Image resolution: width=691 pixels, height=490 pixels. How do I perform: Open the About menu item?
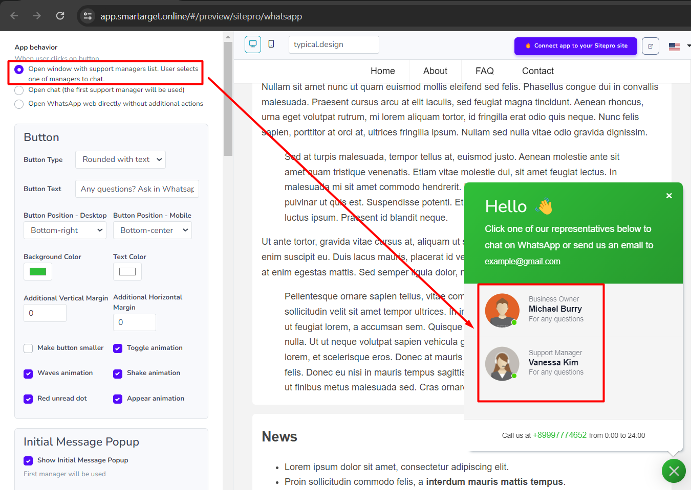coord(435,71)
